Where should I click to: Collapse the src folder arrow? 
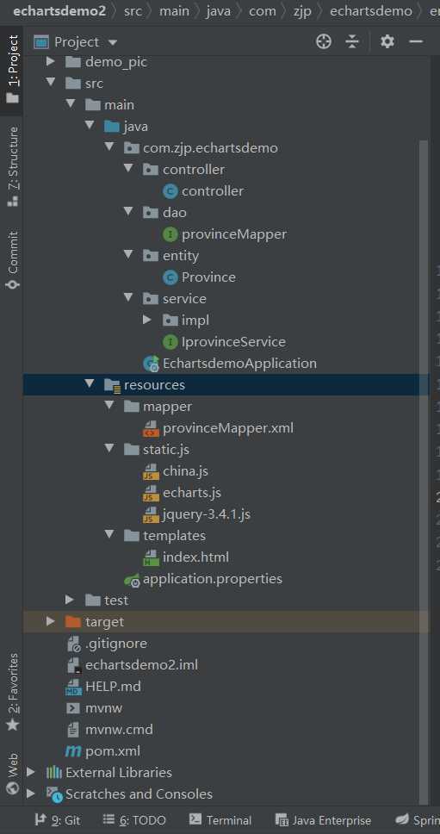(51, 83)
